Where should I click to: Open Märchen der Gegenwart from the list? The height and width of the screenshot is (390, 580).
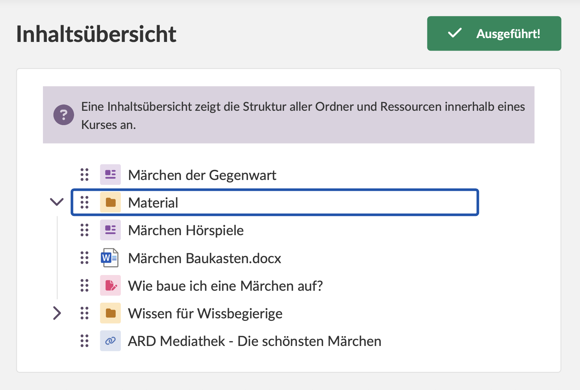[203, 174]
